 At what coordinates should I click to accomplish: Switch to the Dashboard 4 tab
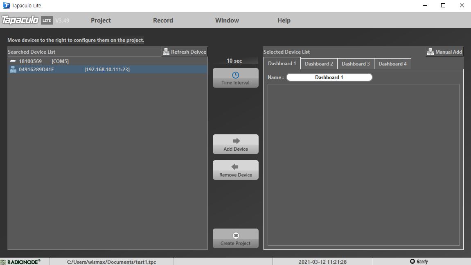tap(392, 64)
